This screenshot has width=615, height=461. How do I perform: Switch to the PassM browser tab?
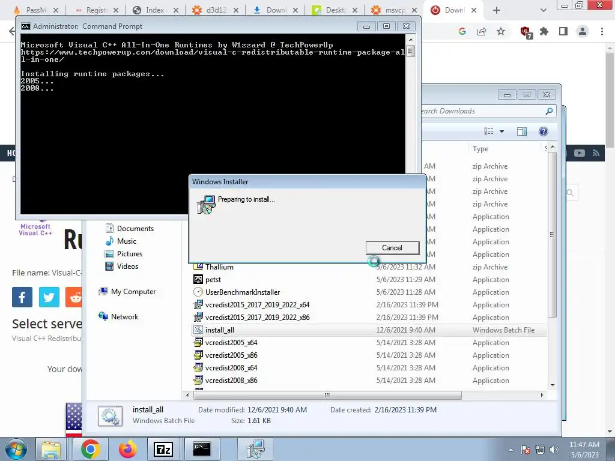click(37, 10)
